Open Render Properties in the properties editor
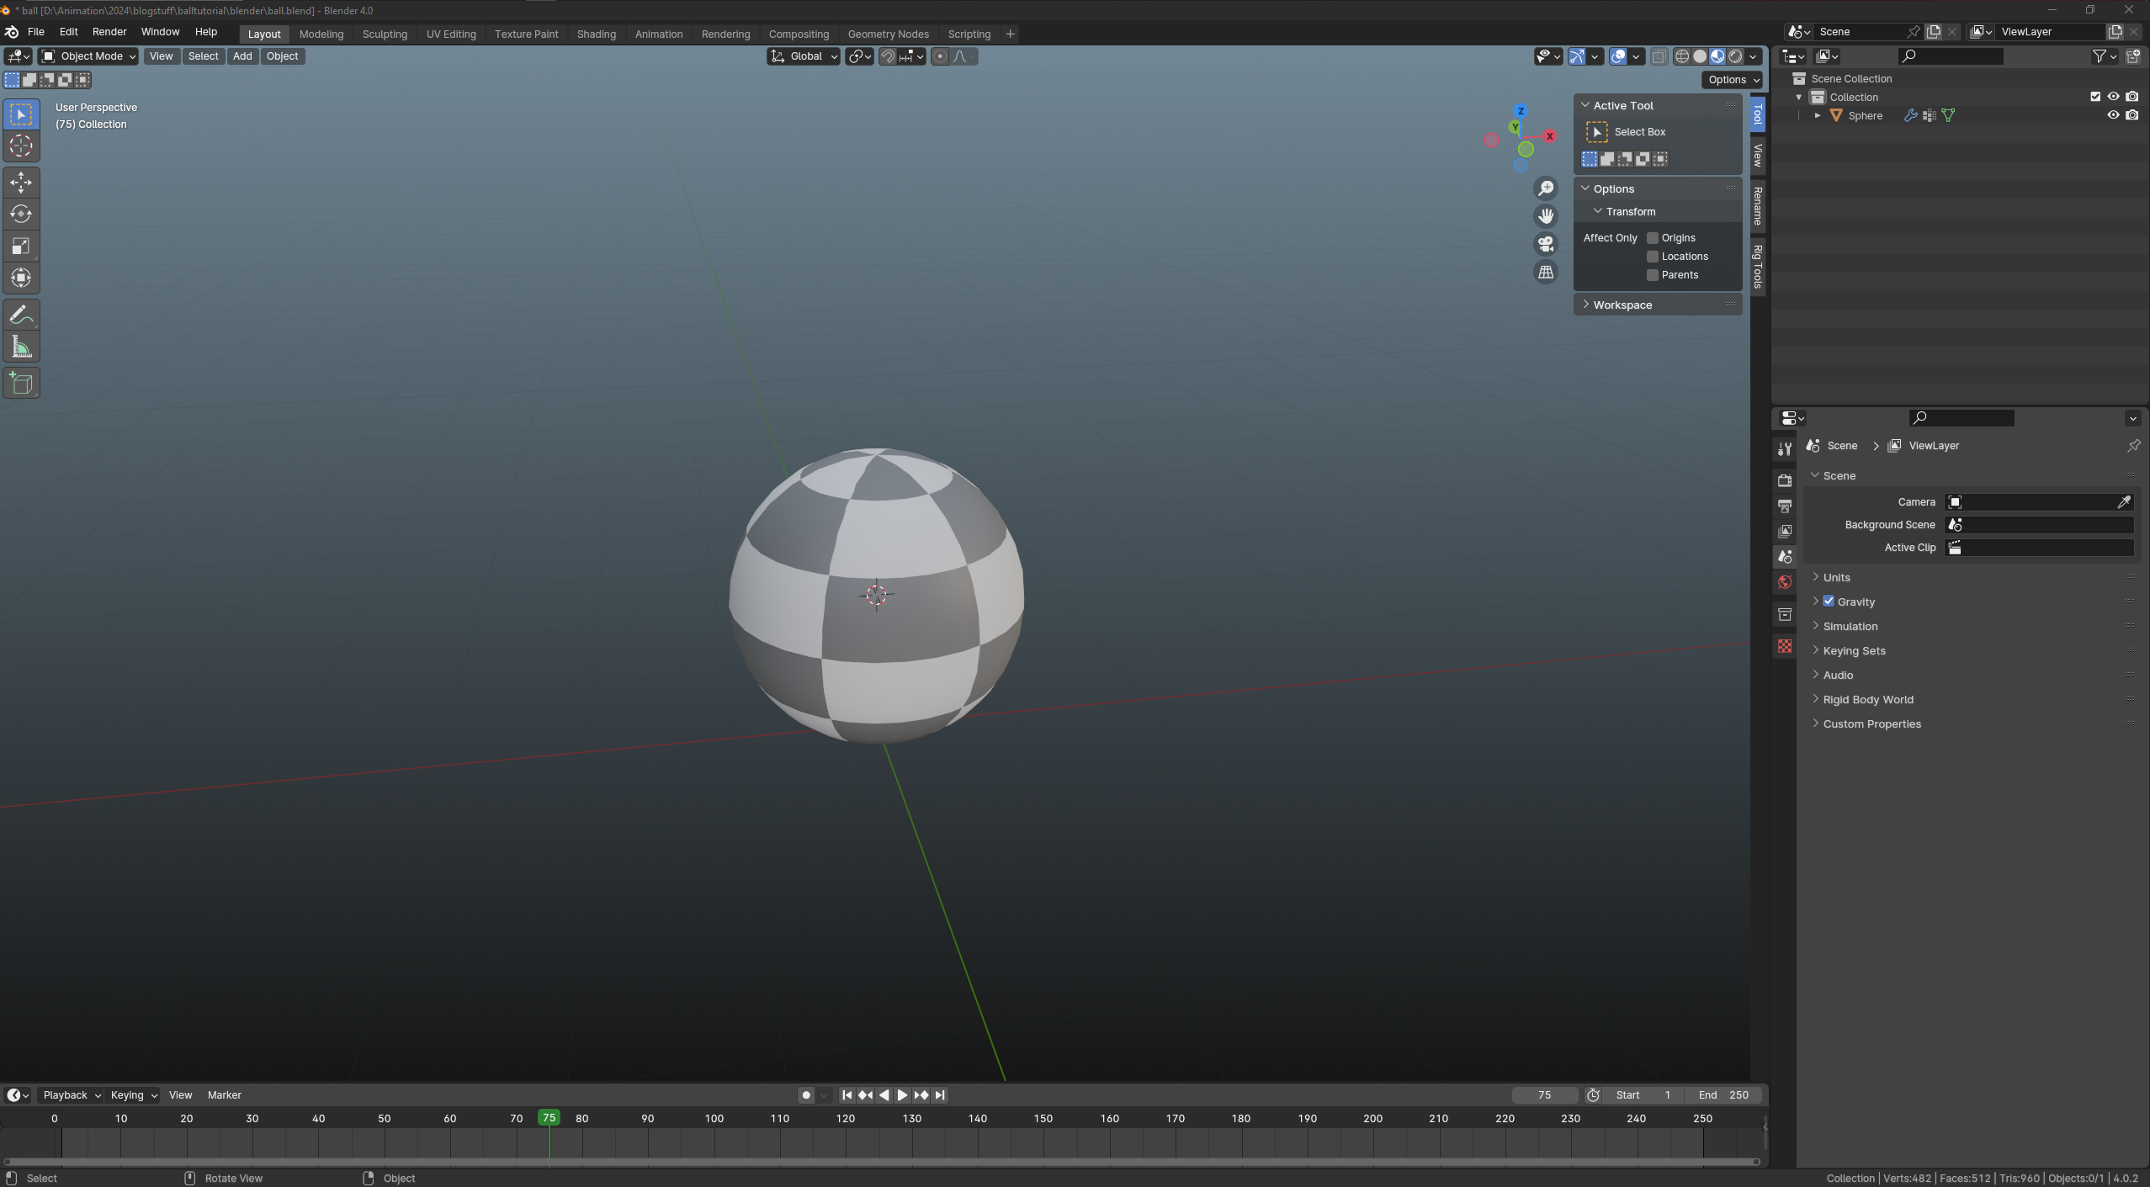 [x=1784, y=480]
